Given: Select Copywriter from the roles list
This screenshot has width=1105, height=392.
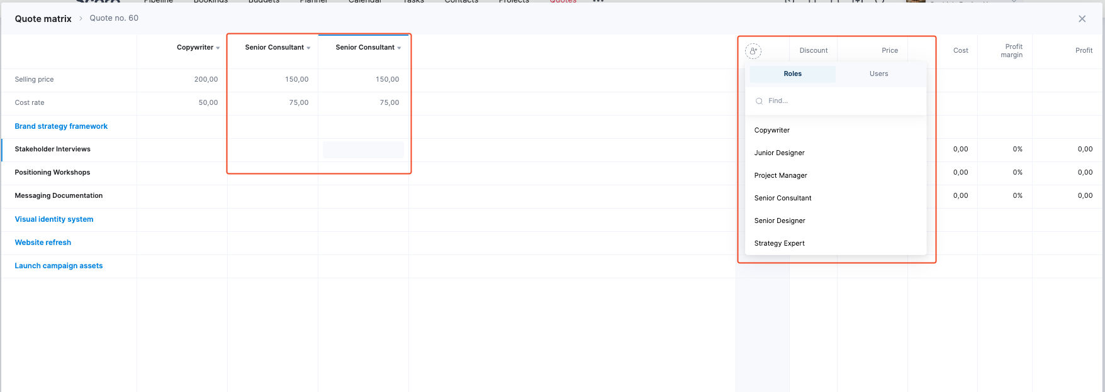Looking at the screenshot, I should pos(772,131).
